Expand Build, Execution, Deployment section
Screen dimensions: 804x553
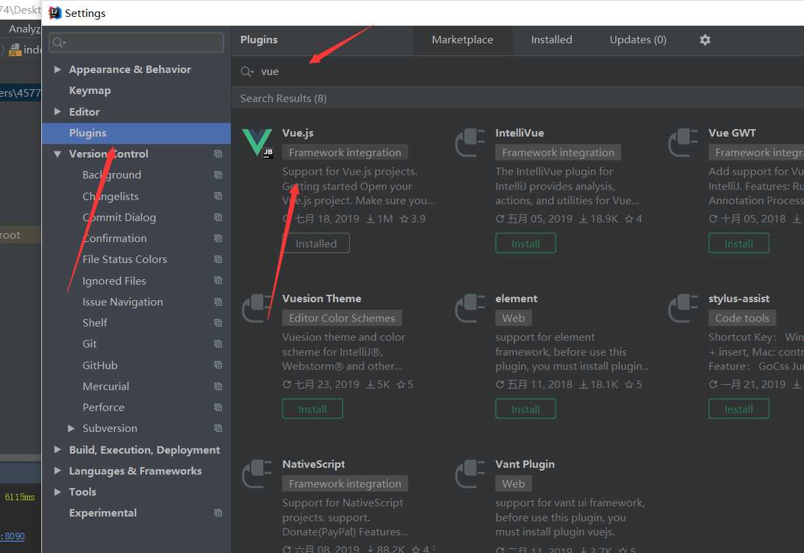(58, 450)
